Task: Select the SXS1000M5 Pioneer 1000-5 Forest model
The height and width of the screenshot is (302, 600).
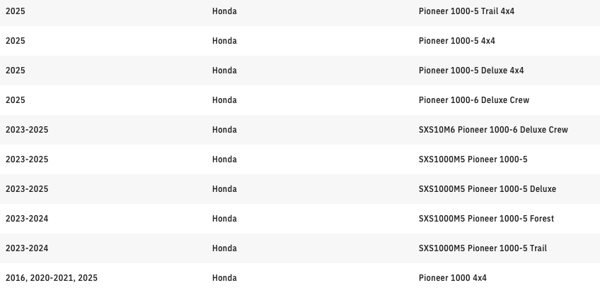Action: [x=486, y=219]
